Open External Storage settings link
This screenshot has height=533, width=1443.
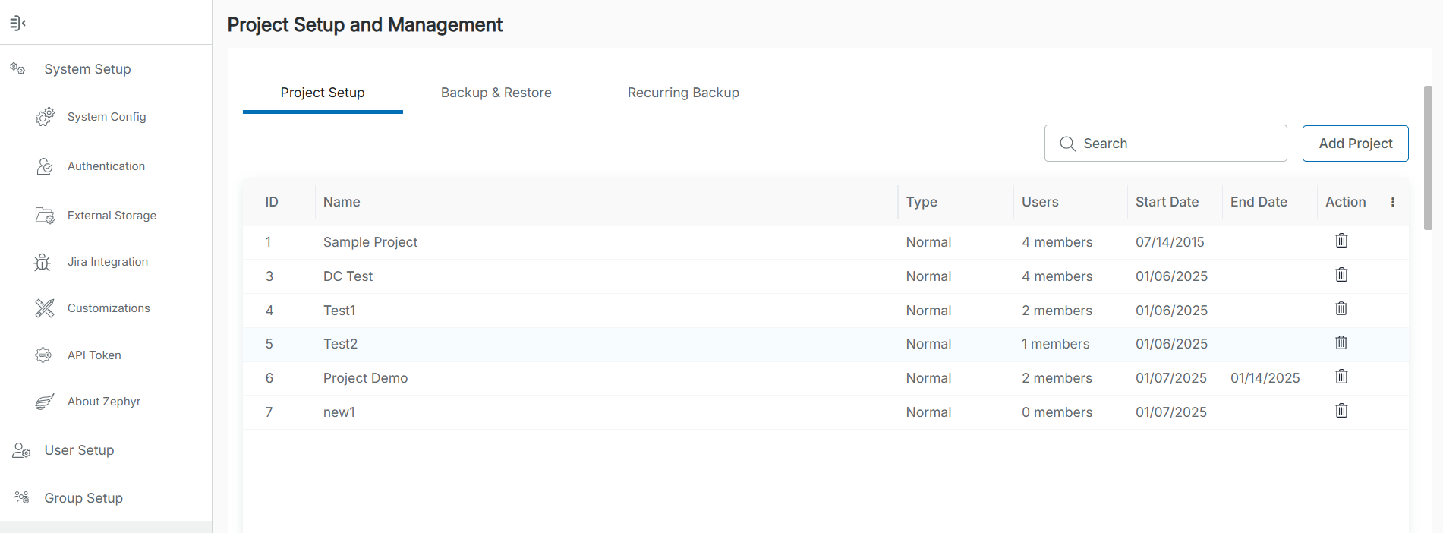coord(112,216)
